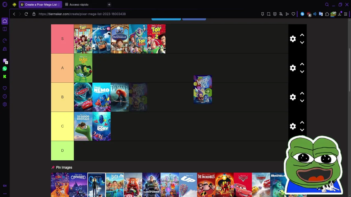Image resolution: width=351 pixels, height=197 pixels.
Task: Open the C tier settings gear
Action: pos(293,126)
